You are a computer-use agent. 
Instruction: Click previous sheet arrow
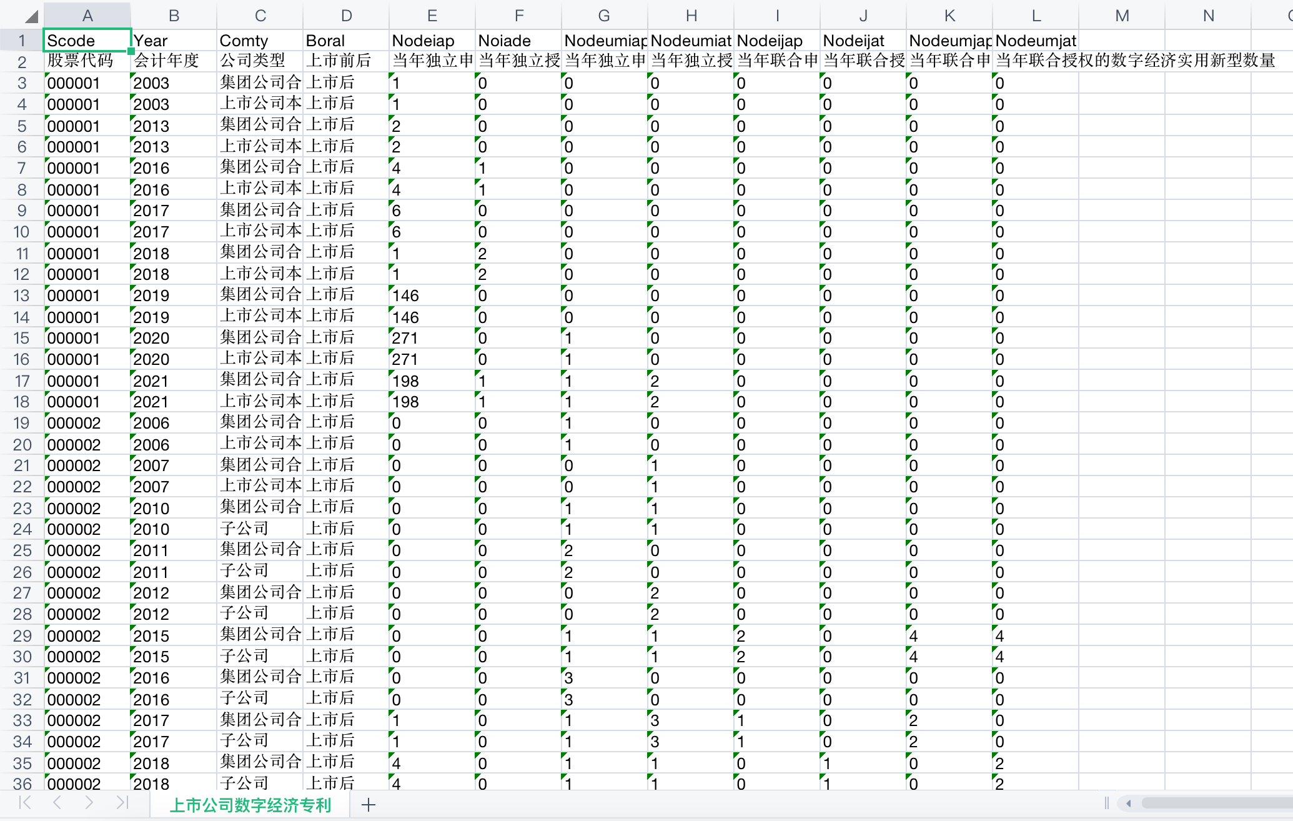57,803
